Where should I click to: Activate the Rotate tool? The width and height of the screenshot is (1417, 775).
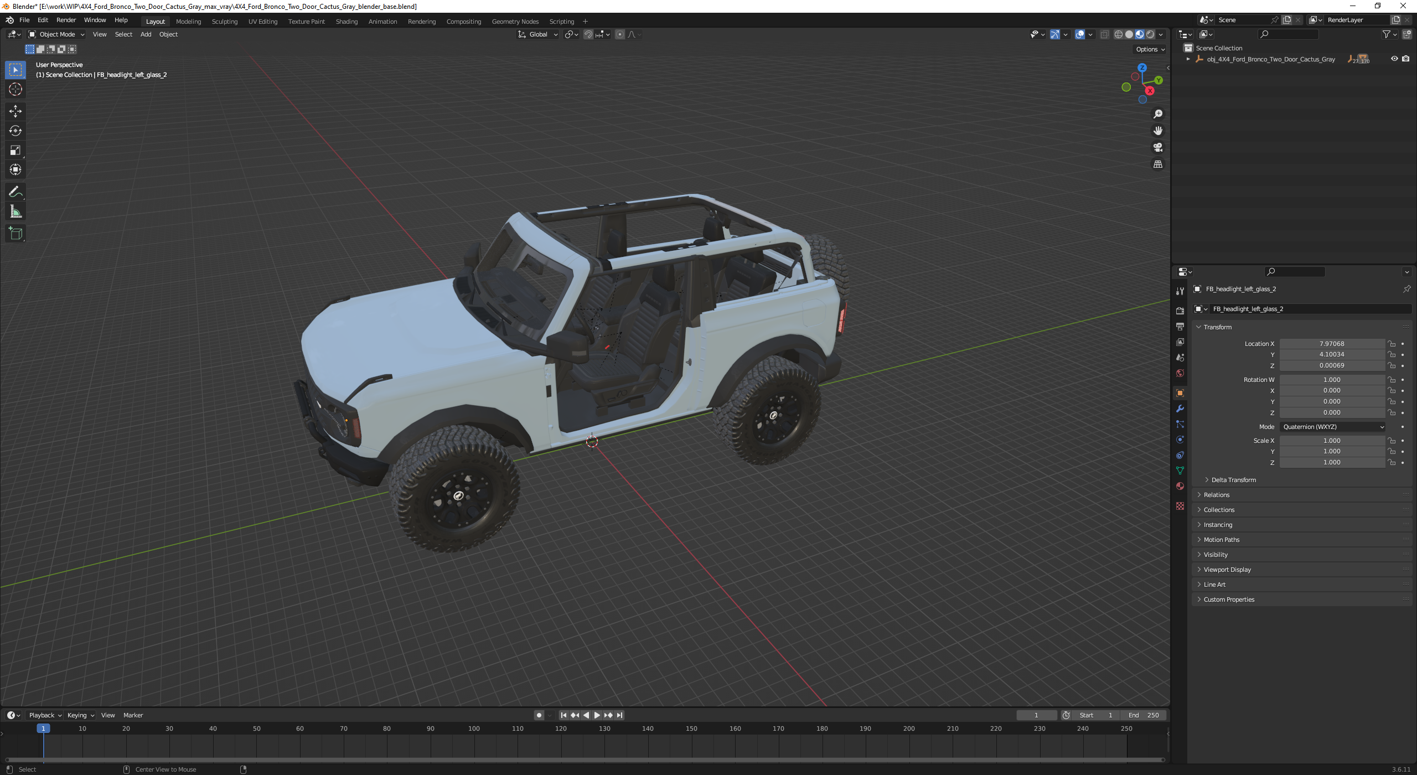[15, 131]
